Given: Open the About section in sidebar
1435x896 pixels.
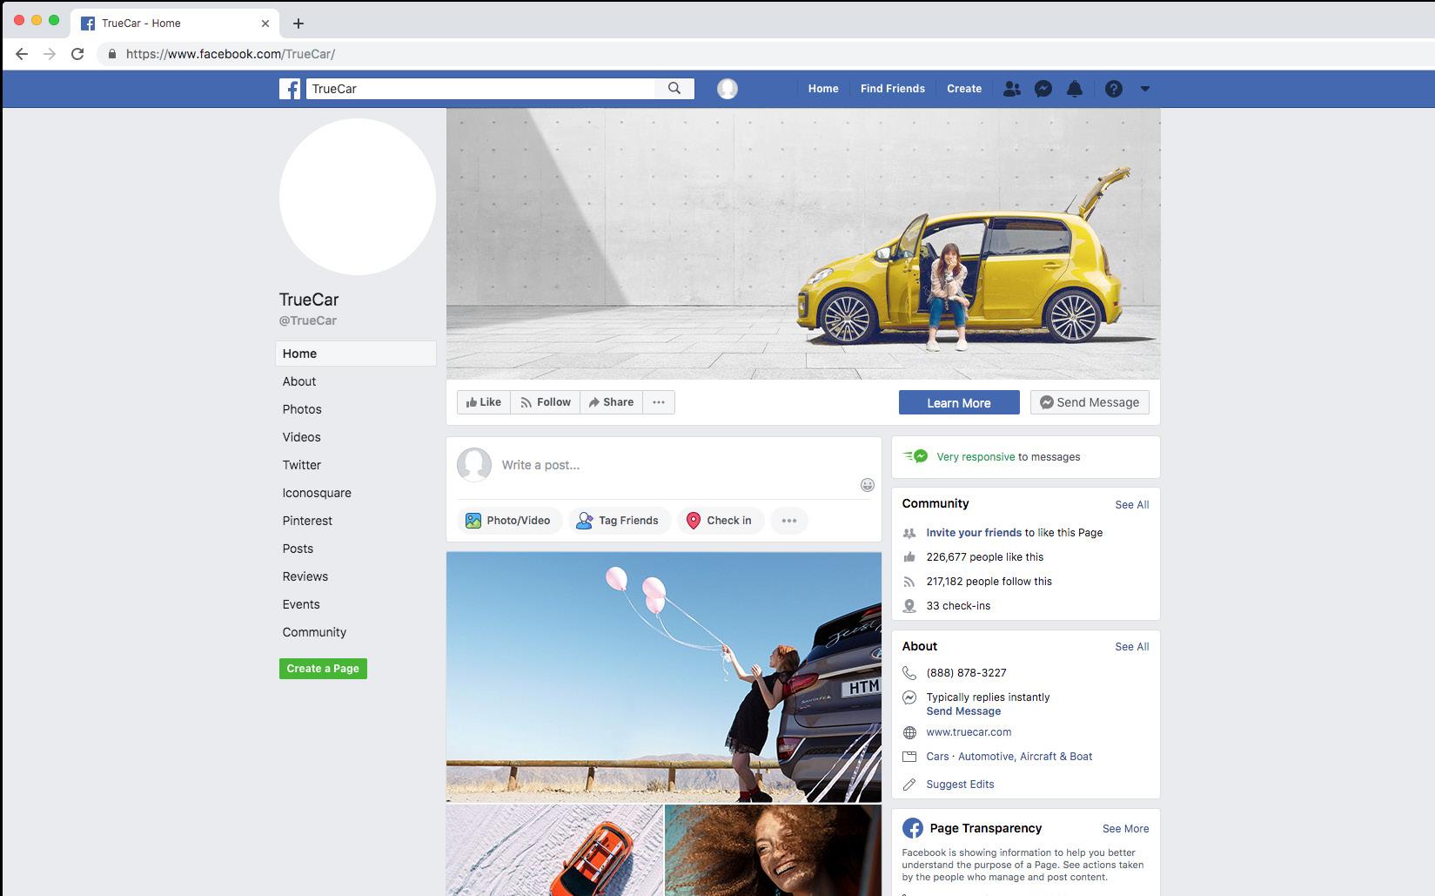Looking at the screenshot, I should [x=299, y=381].
